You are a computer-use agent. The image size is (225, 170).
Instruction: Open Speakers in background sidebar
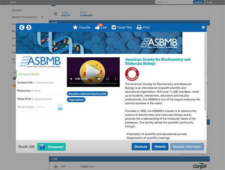[x=17, y=10]
